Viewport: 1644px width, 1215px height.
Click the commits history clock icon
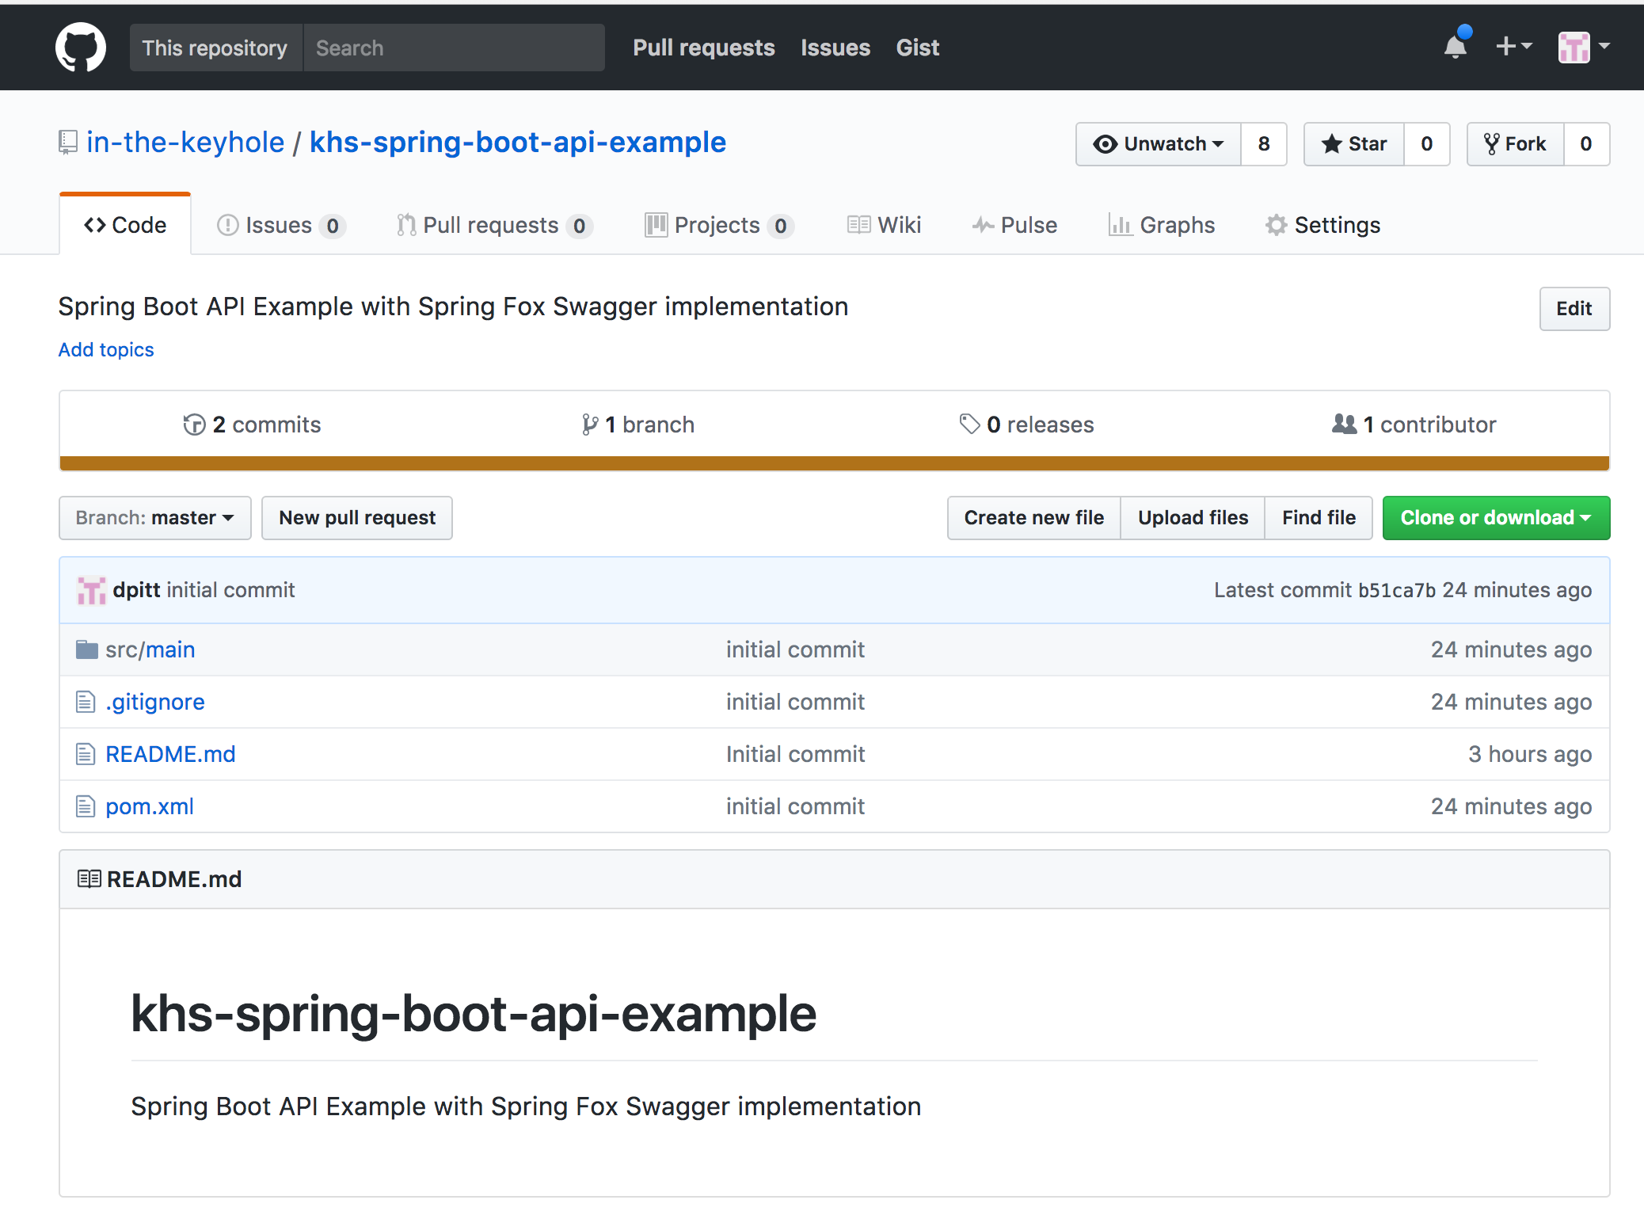click(194, 425)
